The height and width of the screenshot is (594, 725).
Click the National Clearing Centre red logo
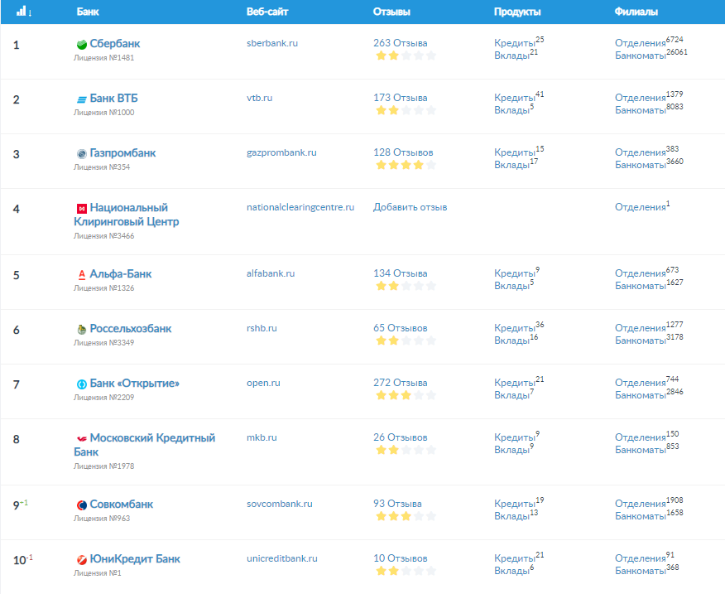82,208
